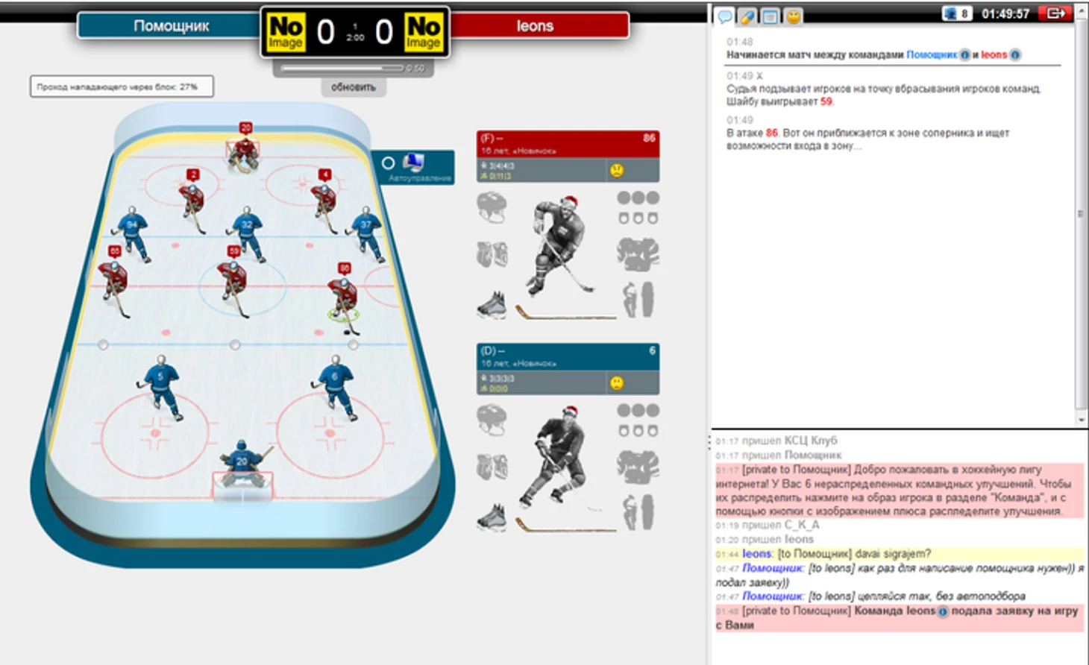Select red player number 59 on rink
Image resolution: width=1089 pixels, height=665 pixels.
point(233,282)
